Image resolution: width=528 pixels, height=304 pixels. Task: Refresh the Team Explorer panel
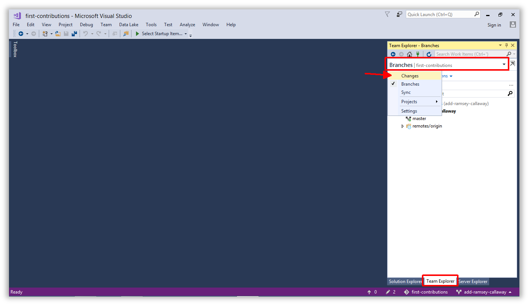point(429,54)
